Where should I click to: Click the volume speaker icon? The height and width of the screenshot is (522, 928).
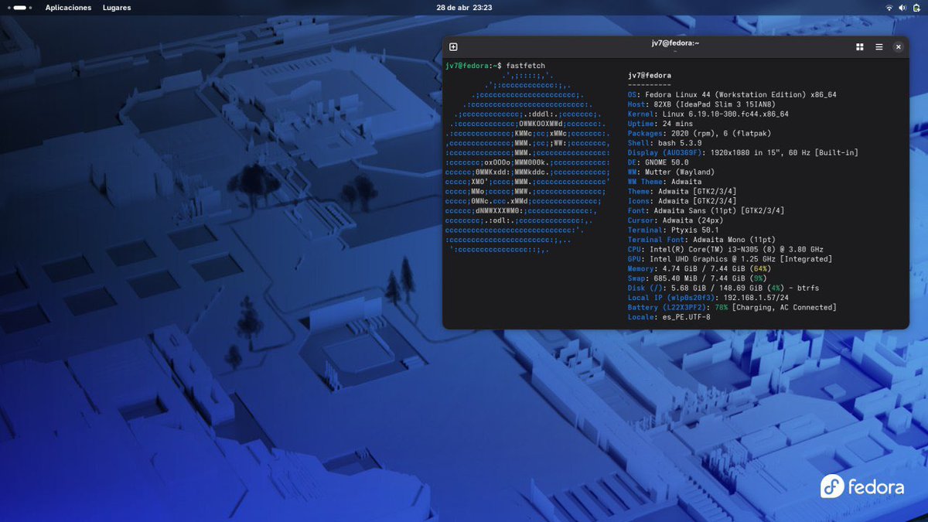tap(902, 8)
